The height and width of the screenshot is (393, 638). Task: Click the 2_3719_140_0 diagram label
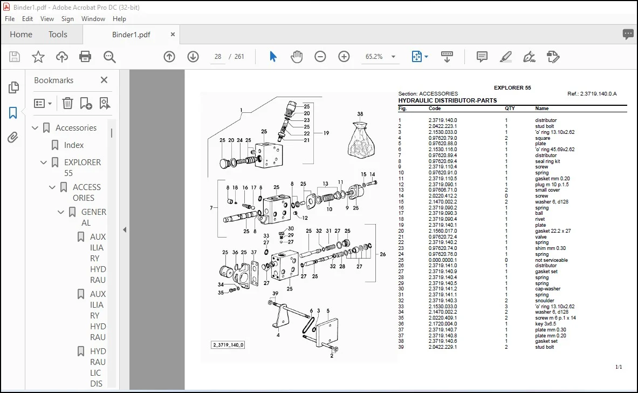[x=228, y=345]
